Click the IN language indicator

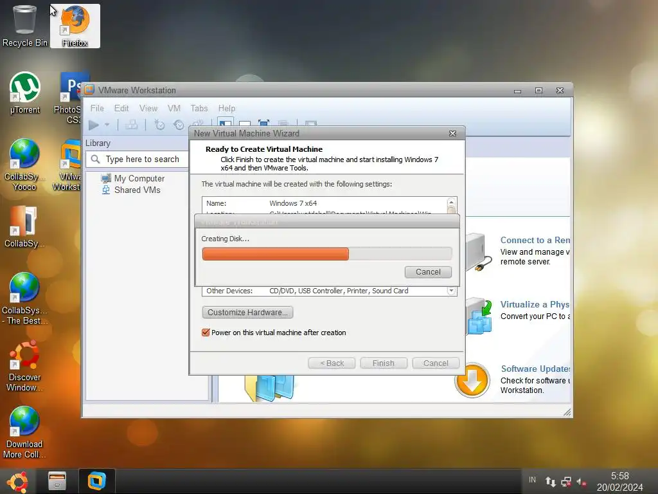532,480
